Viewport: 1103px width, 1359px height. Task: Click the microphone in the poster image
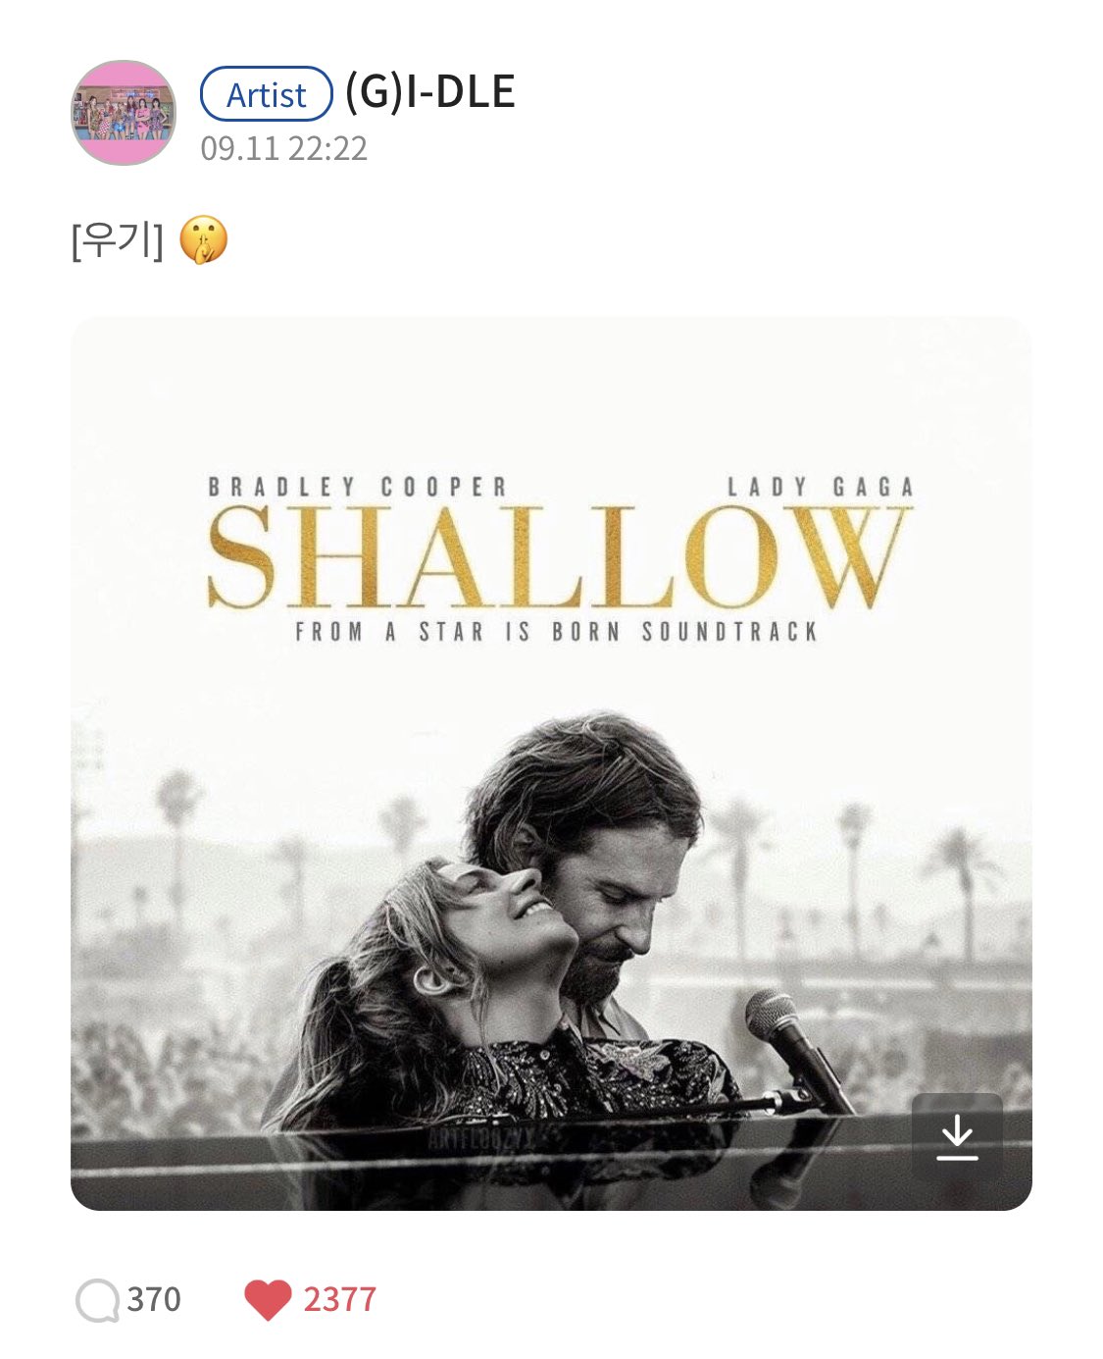click(792, 1045)
